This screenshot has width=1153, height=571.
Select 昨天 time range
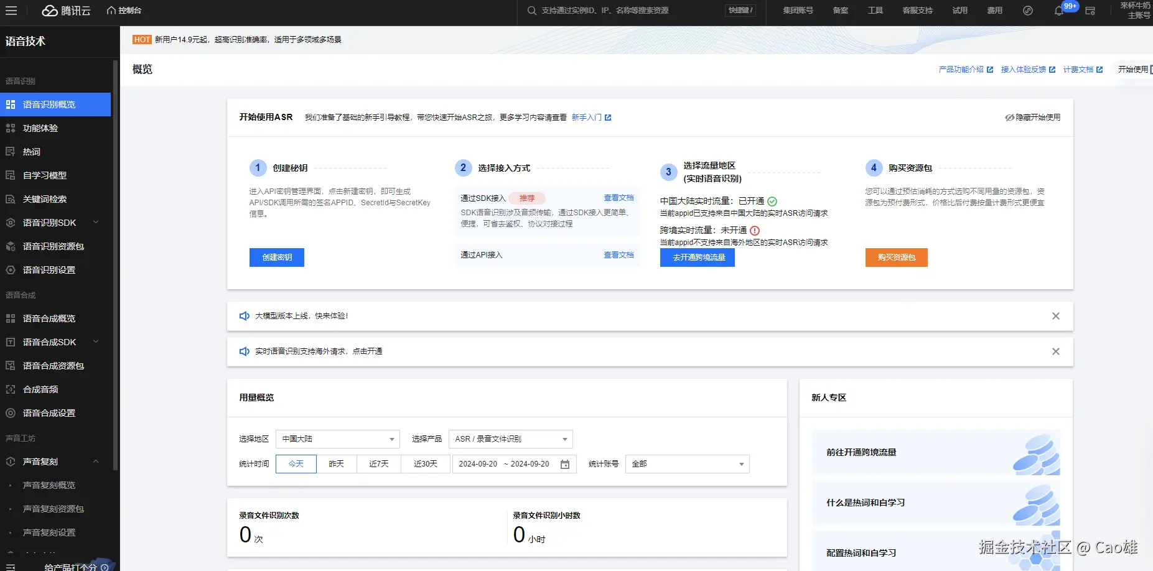tap(337, 464)
